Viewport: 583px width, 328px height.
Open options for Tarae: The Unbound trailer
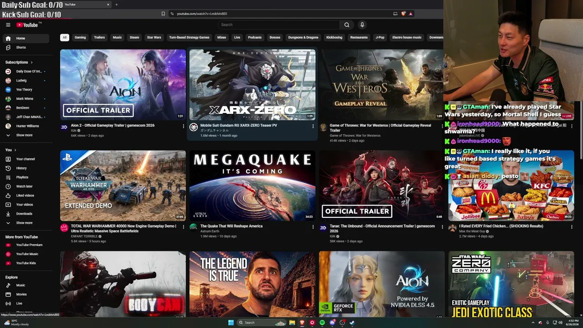click(x=442, y=227)
